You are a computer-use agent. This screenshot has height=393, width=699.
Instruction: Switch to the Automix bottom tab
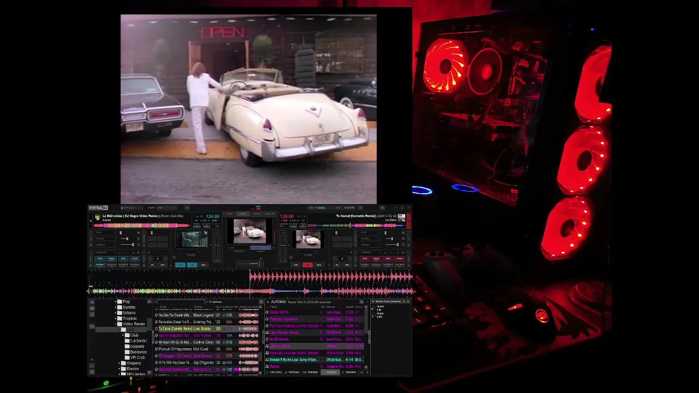tap(330, 372)
